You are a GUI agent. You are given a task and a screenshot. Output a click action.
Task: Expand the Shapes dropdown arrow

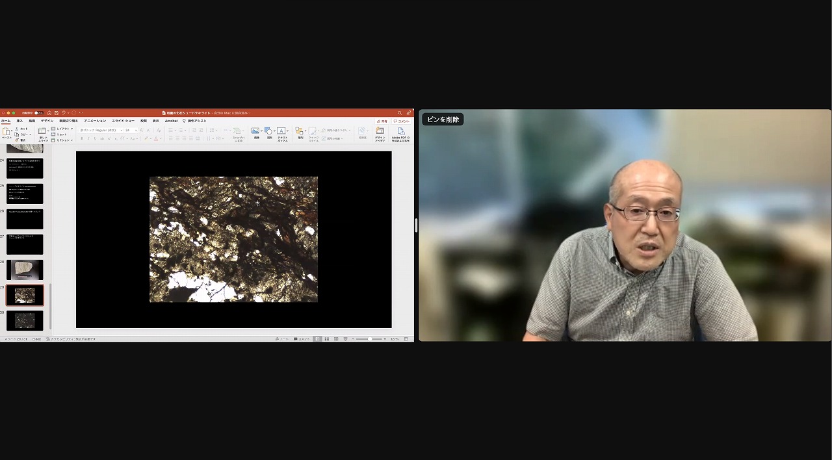click(x=274, y=131)
